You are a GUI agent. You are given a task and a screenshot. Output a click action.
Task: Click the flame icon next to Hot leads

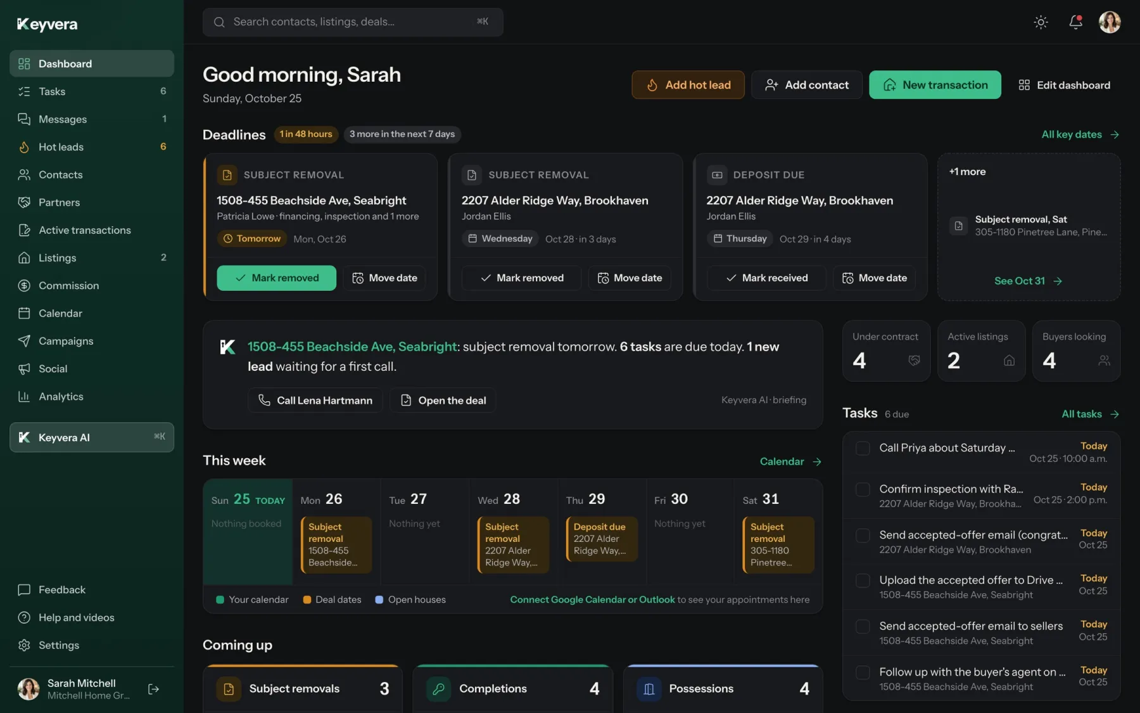[x=24, y=147]
